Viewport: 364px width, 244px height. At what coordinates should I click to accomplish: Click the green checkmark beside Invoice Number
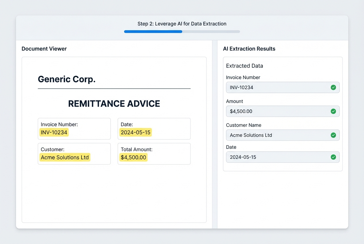(x=333, y=87)
